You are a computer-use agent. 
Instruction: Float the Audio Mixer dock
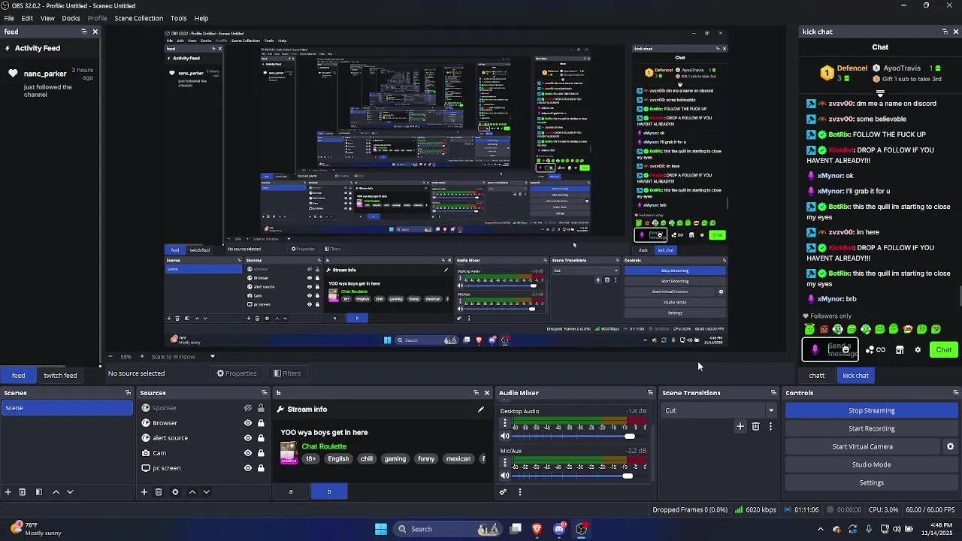(651, 393)
